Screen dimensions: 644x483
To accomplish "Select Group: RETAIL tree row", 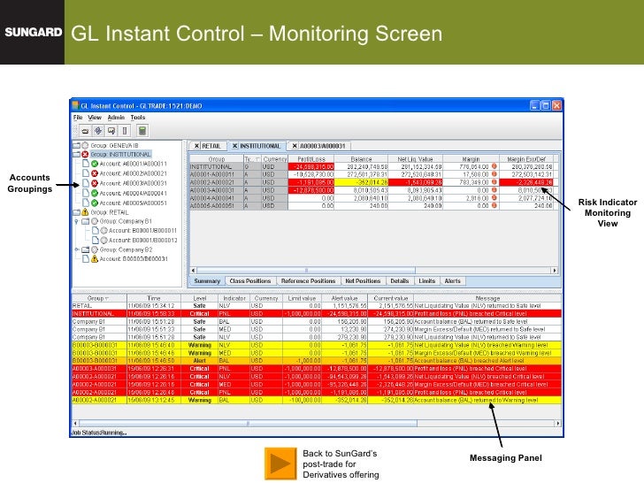I will click(x=110, y=212).
